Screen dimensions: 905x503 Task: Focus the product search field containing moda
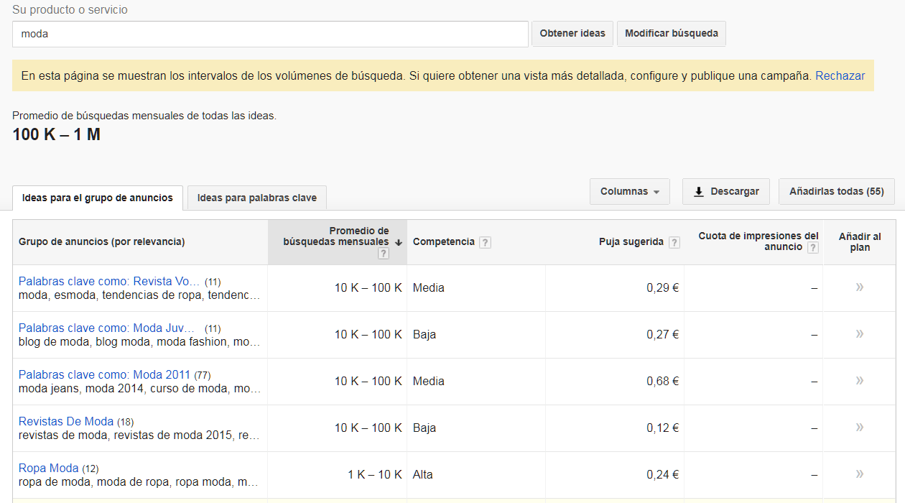click(x=270, y=34)
